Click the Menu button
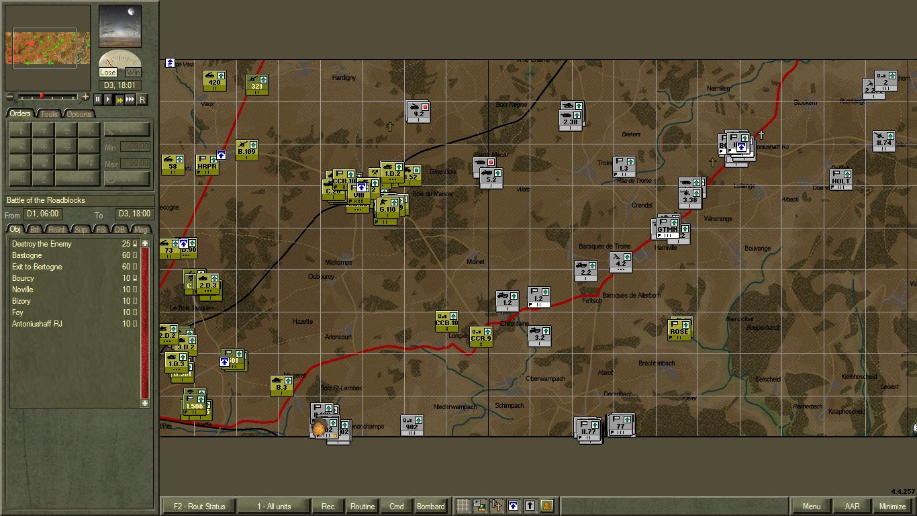The width and height of the screenshot is (917, 516). pyautogui.click(x=812, y=507)
